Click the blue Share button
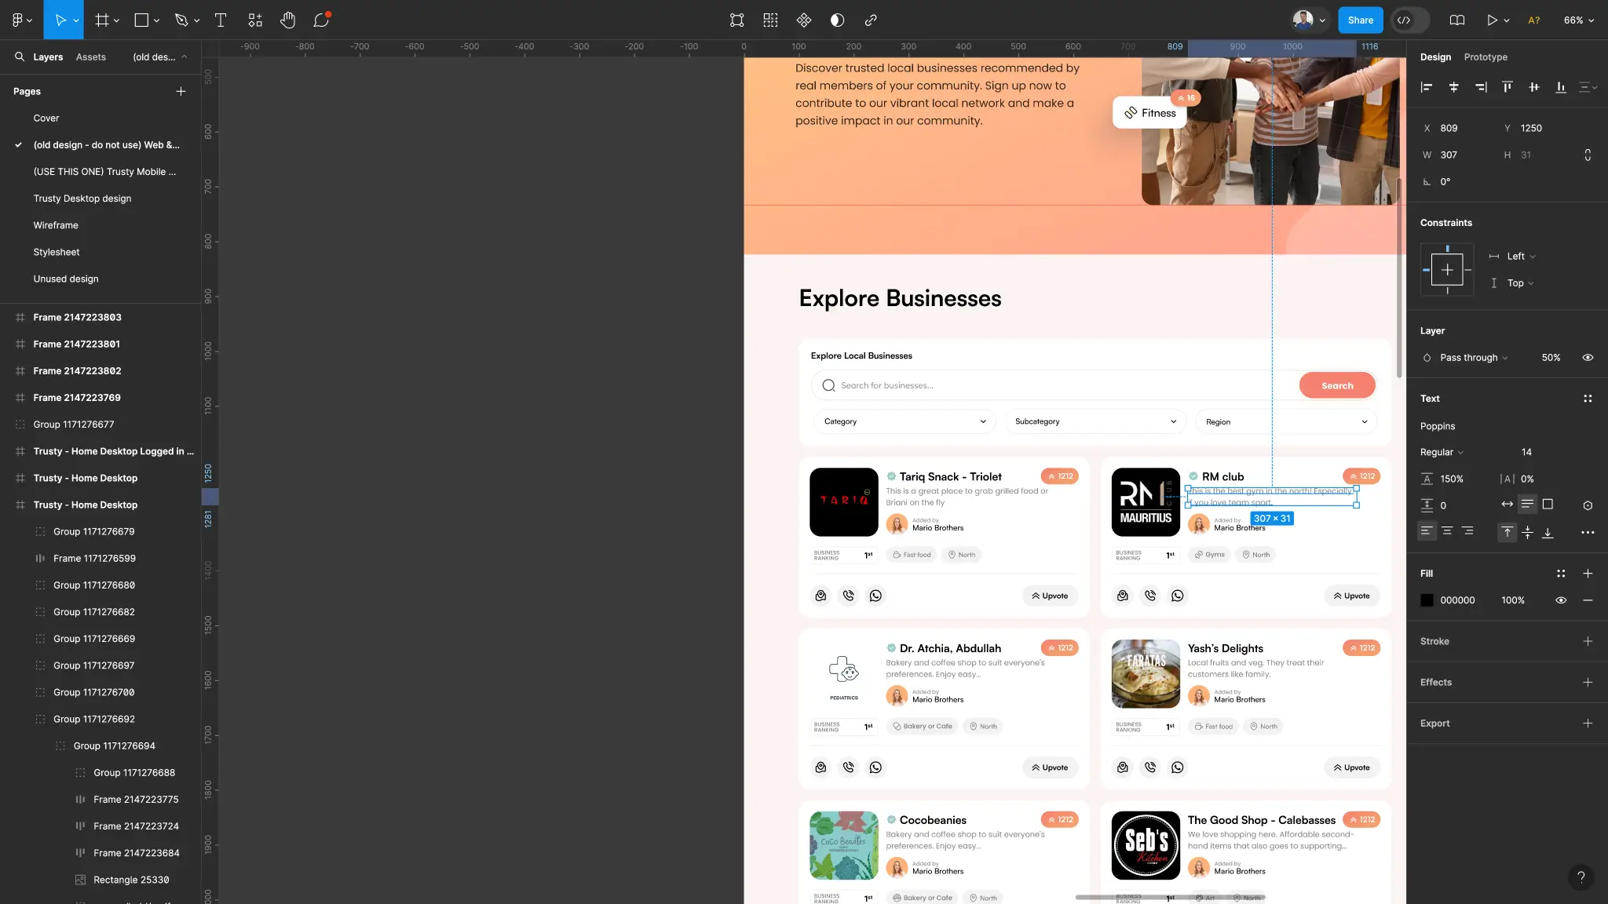The width and height of the screenshot is (1608, 904). 1360,20
